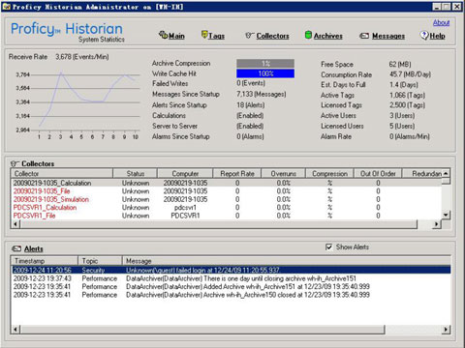
Task: Open the Messages page link
Action: click(388, 36)
